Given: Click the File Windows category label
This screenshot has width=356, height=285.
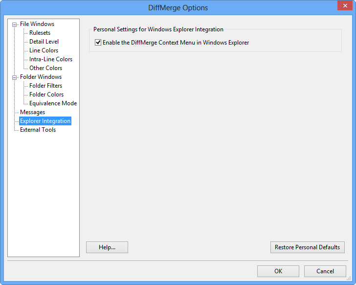Looking at the screenshot, I should point(37,24).
